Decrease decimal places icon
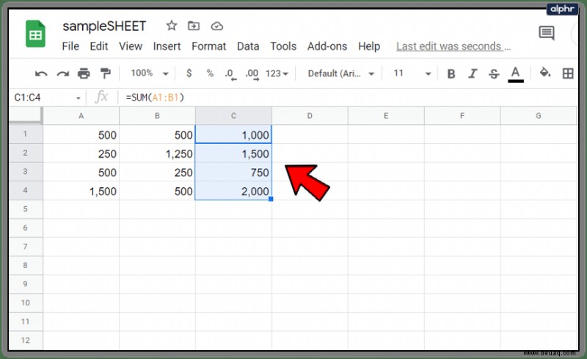The height and width of the screenshot is (359, 587). click(x=230, y=74)
